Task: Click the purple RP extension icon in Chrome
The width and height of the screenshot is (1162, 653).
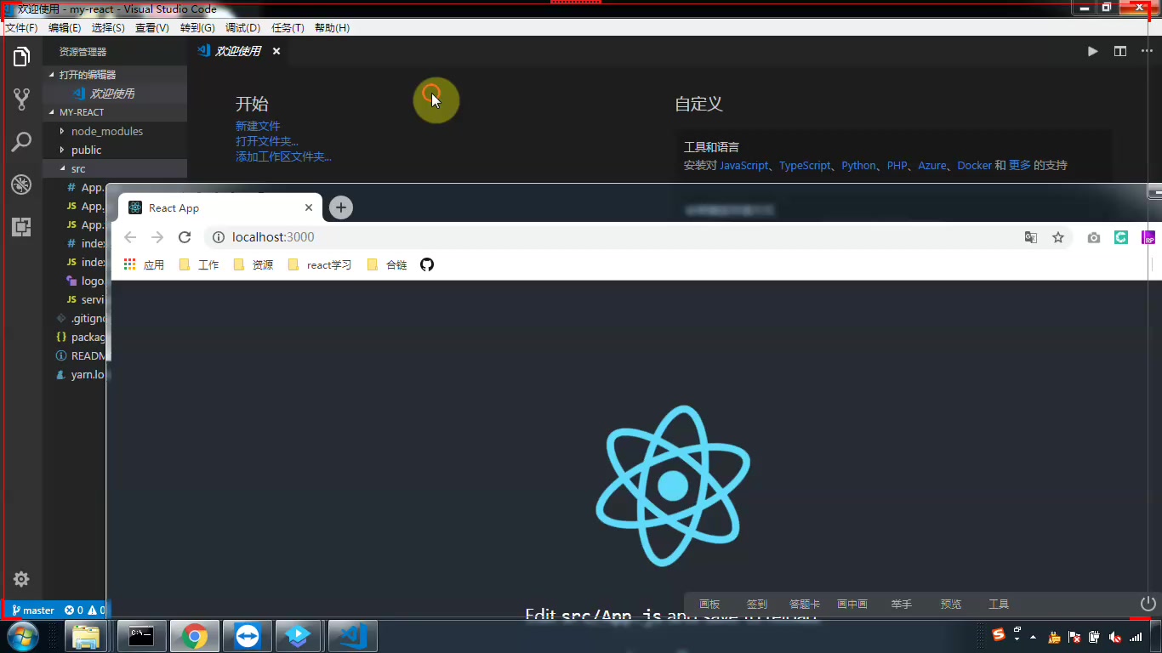Action: click(x=1148, y=237)
